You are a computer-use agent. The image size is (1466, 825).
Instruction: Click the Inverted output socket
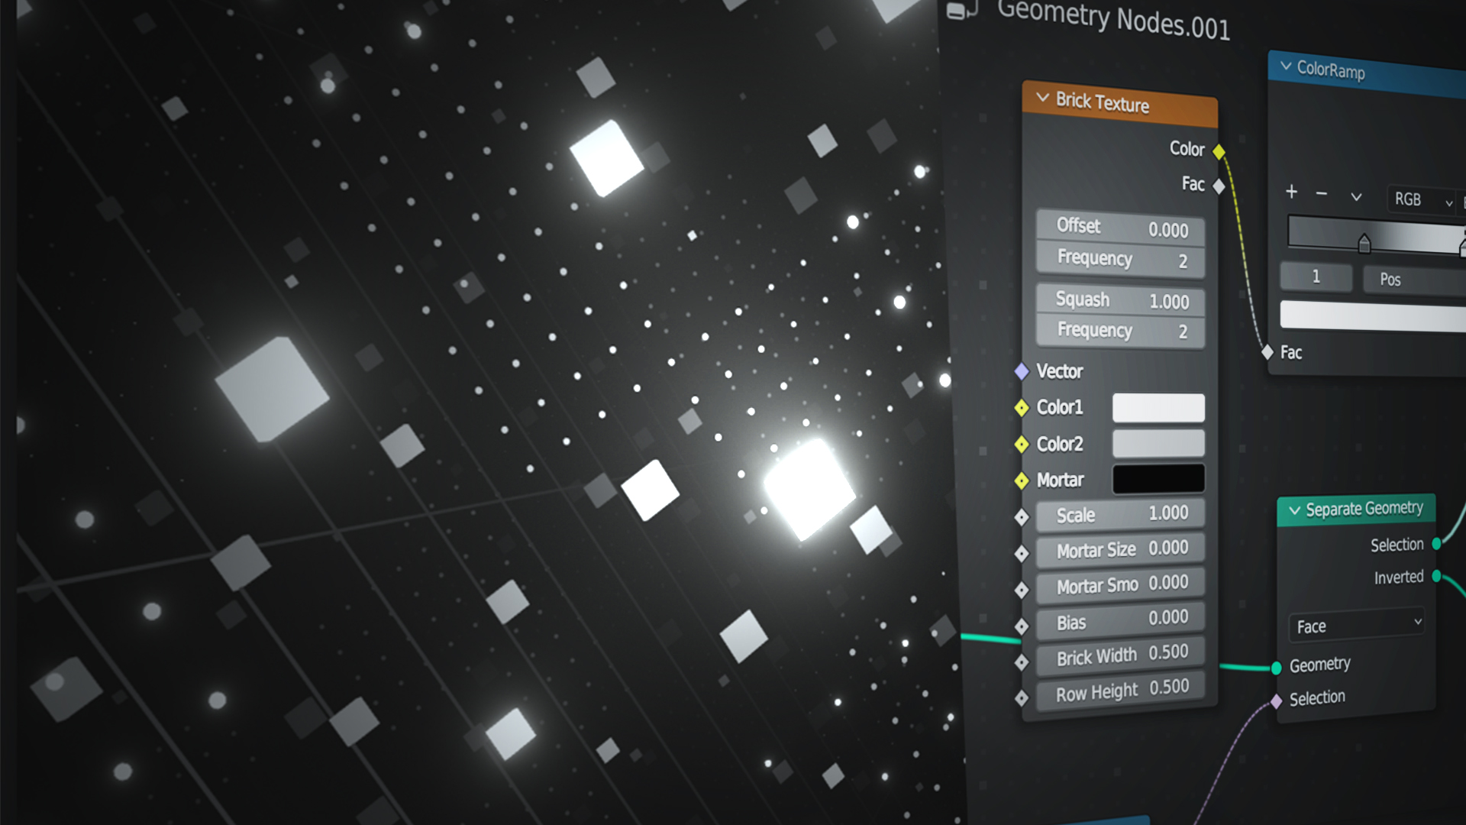(x=1436, y=576)
